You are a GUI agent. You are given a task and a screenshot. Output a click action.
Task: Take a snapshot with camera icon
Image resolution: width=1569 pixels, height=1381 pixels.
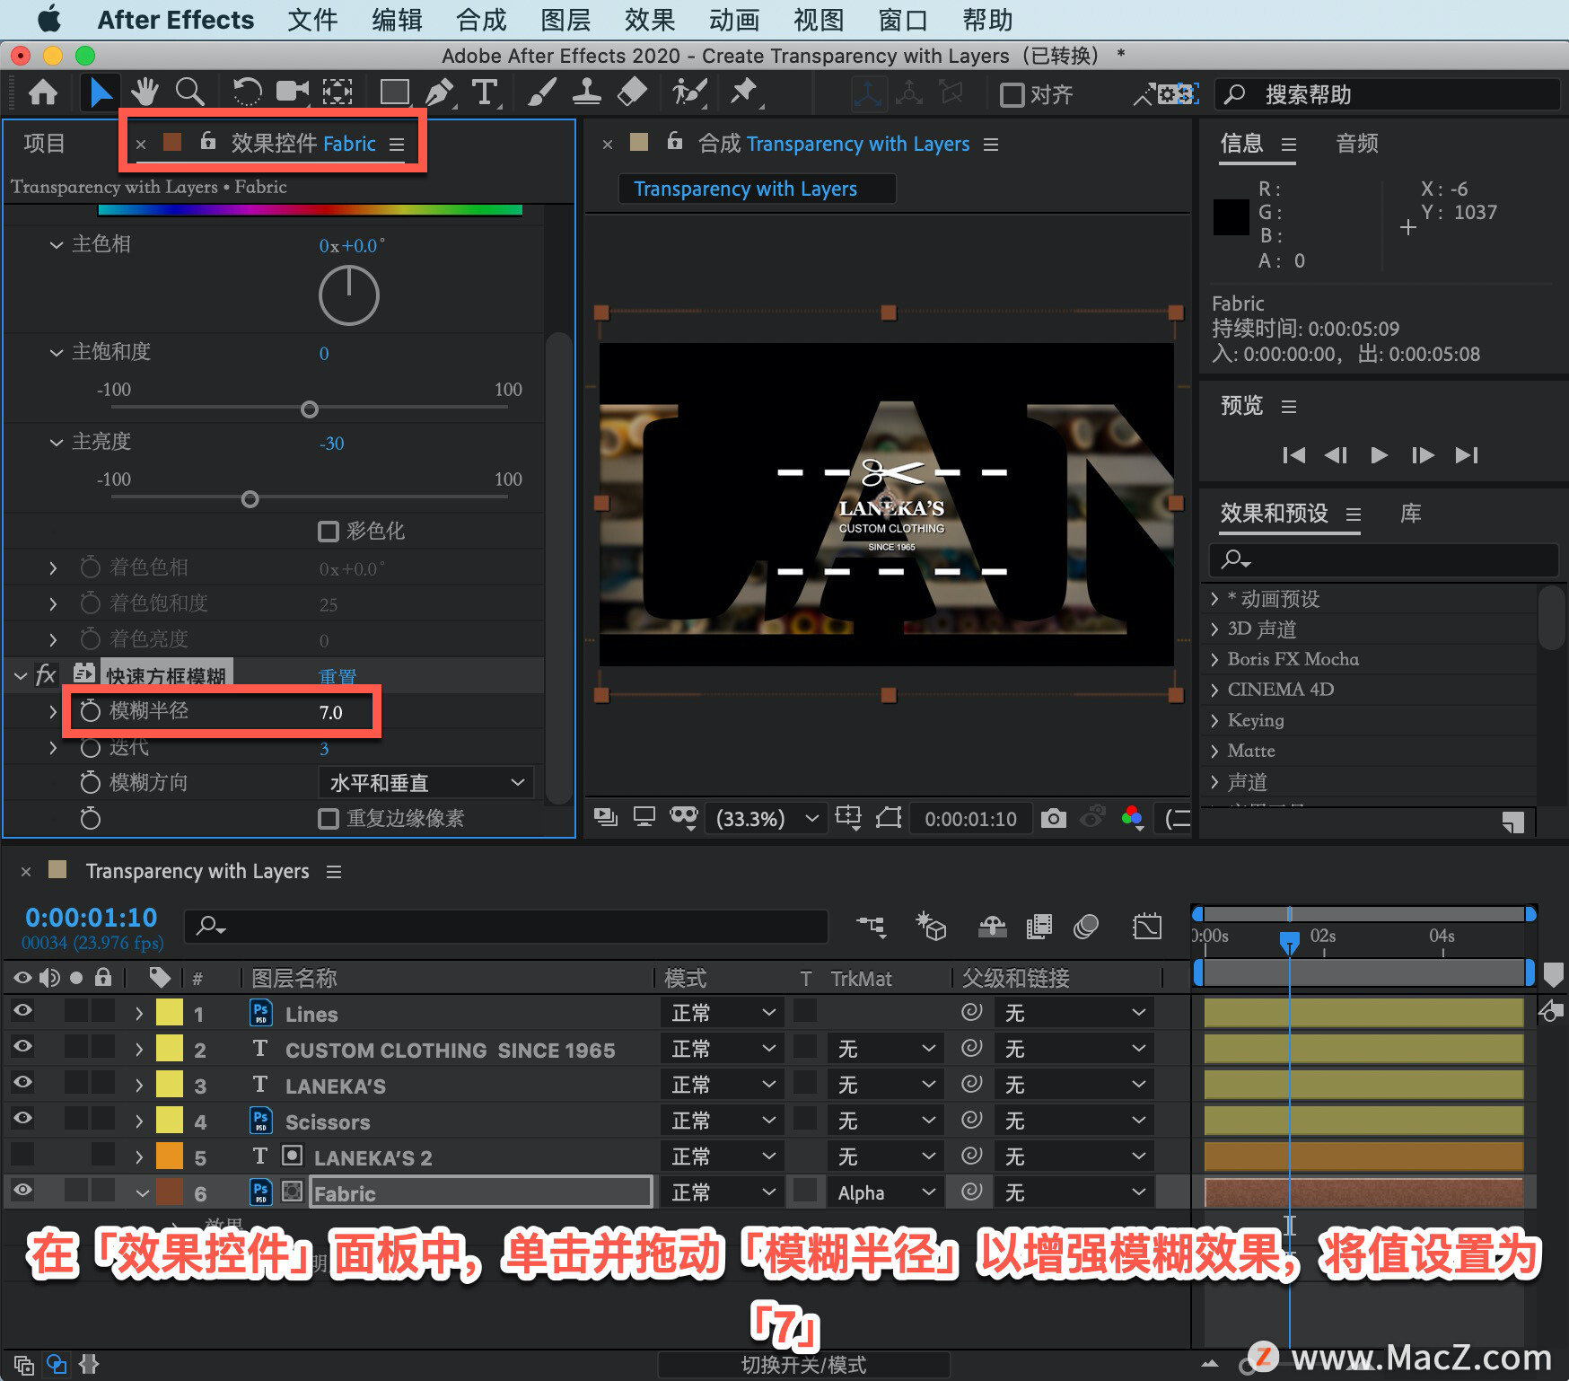1053,818
